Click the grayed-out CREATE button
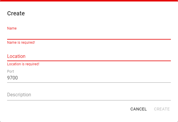Screen dimensions: 178x122 coord(162,109)
